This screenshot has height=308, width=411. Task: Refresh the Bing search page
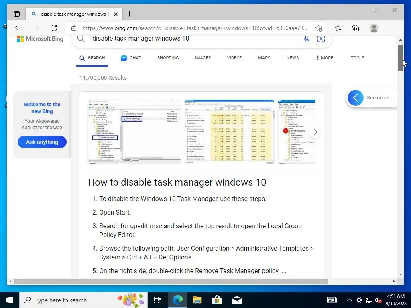[54, 28]
